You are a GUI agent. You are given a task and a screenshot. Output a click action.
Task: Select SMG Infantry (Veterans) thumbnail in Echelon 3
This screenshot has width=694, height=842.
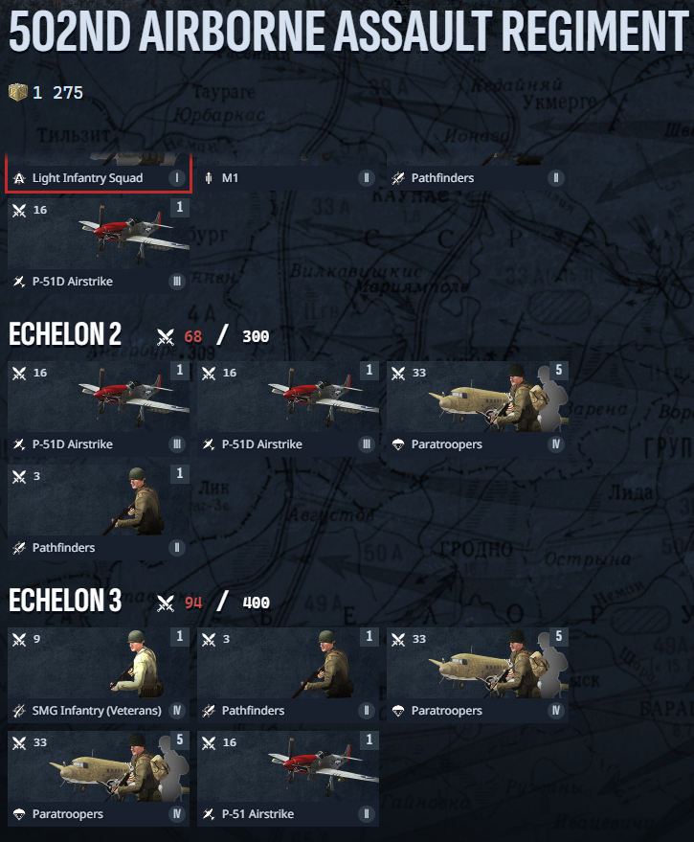coord(99,663)
